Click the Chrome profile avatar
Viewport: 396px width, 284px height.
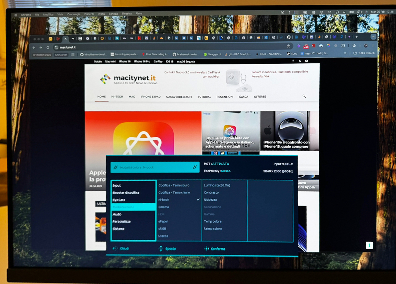pos(365,45)
